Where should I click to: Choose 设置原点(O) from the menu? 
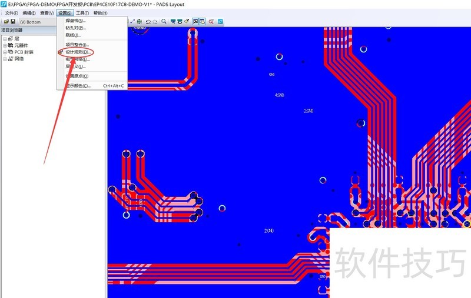[x=92, y=76]
